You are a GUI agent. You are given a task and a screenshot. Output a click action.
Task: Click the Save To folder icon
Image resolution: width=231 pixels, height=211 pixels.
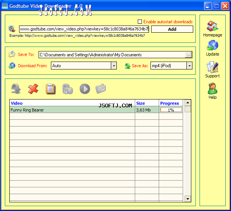point(12,54)
